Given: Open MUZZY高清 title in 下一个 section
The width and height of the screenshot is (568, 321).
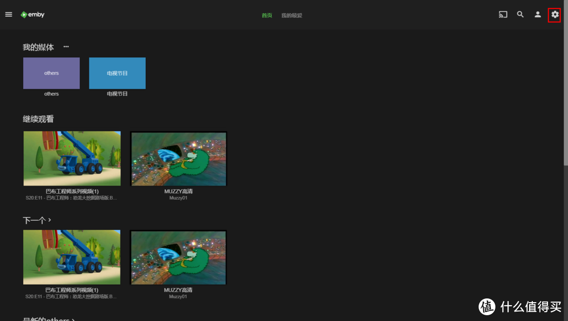Looking at the screenshot, I should 178,290.
